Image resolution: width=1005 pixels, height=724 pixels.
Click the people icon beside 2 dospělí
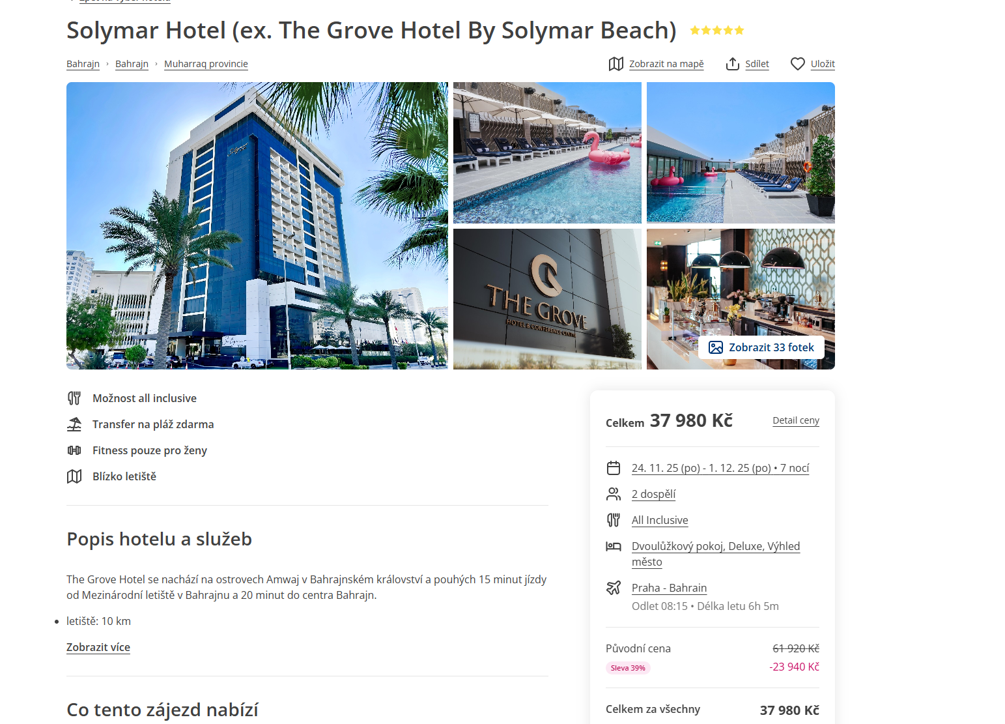coord(614,494)
